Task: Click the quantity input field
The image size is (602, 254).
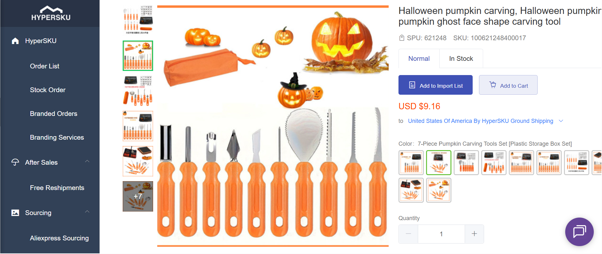Action: [x=441, y=234]
